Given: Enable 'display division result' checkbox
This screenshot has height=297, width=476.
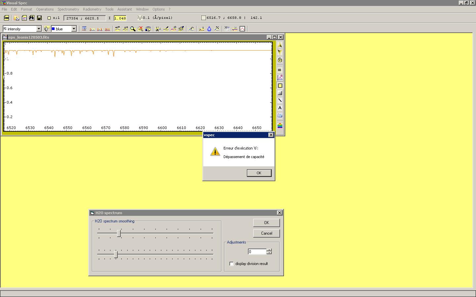Looking at the screenshot, I should coord(232,264).
